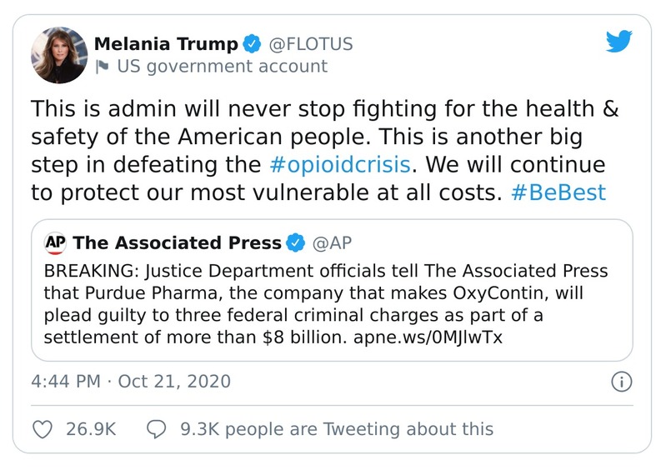Click the government account flag icon
This screenshot has height=470, width=666.
pyautogui.click(x=103, y=67)
